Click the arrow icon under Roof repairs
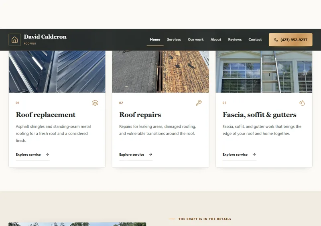The height and width of the screenshot is (226, 321). coord(151,154)
